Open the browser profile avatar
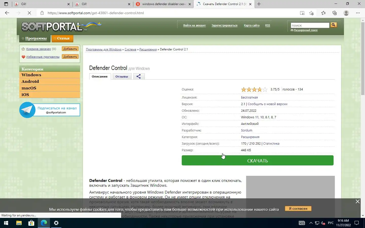365x228 pixels. (x=346, y=13)
